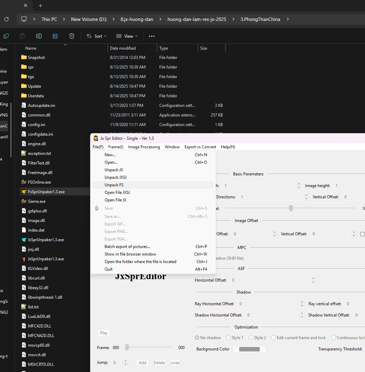Open the See more ellipsis in toolbar

(152, 36)
